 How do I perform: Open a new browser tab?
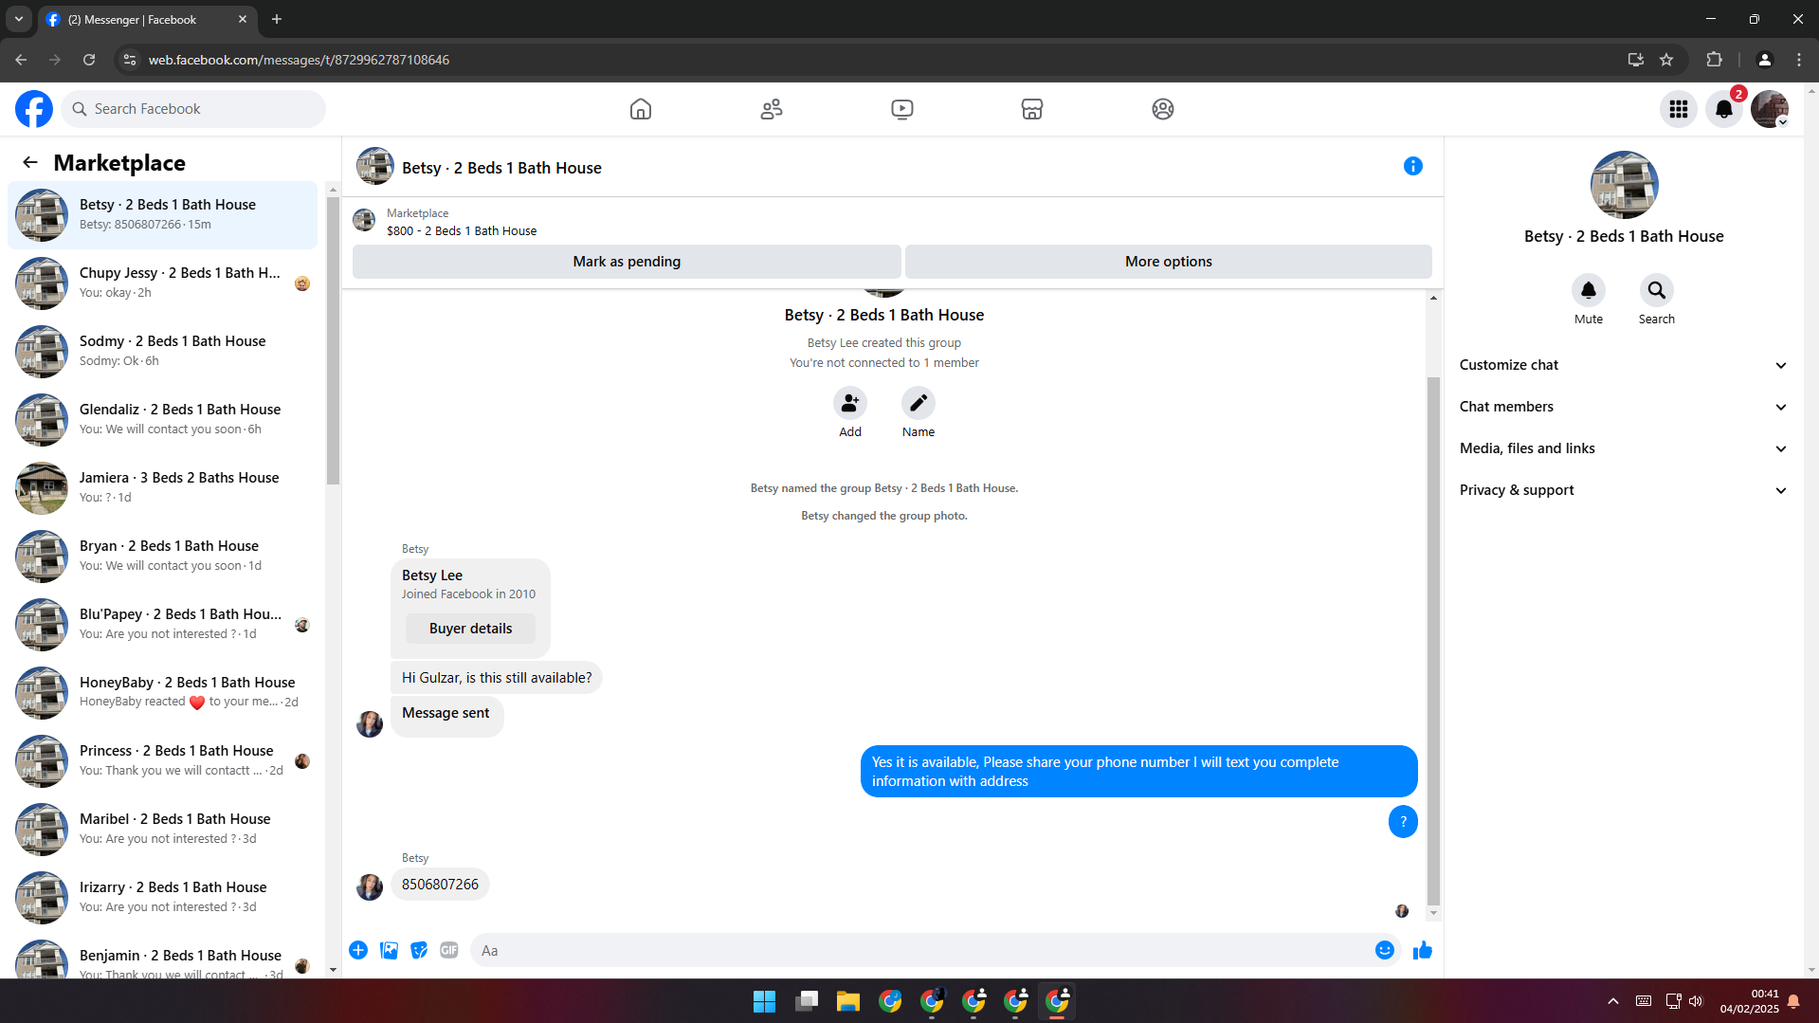(277, 19)
